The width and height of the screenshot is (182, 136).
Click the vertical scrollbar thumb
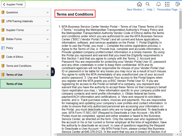(181, 20)
